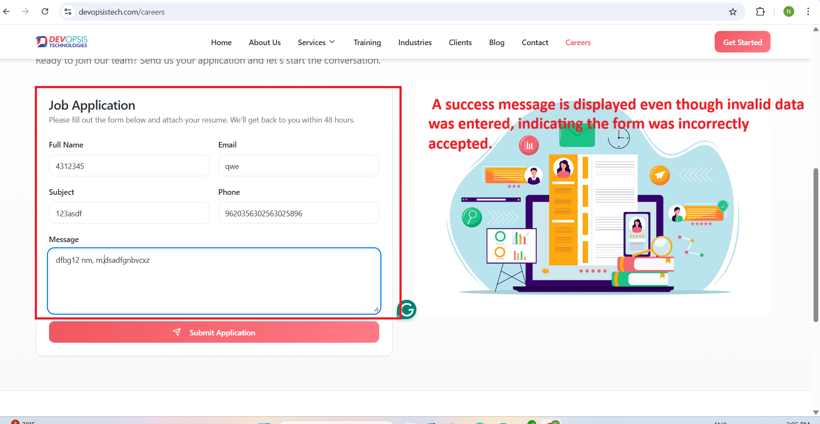820x424 pixels.
Task: Open the browser extensions puzzle icon
Action: (760, 12)
